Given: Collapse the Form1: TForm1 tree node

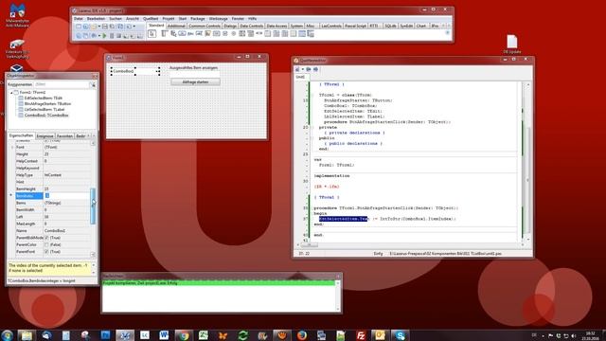Looking at the screenshot, I should (x=11, y=93).
